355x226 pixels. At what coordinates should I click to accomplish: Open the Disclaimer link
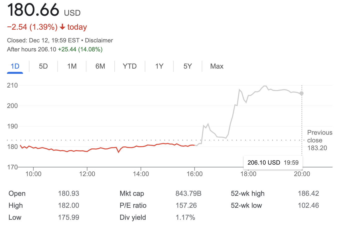[x=99, y=40]
